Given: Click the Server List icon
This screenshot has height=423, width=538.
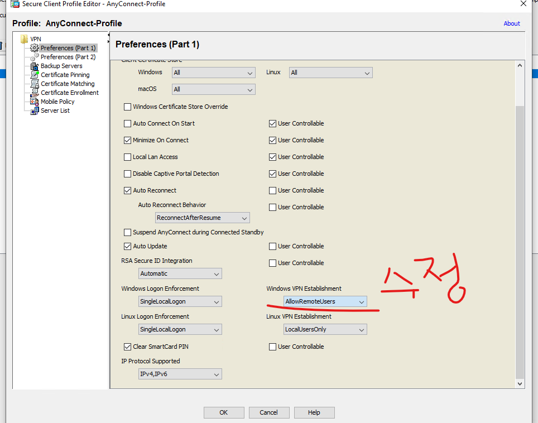Looking at the screenshot, I should (x=34, y=110).
